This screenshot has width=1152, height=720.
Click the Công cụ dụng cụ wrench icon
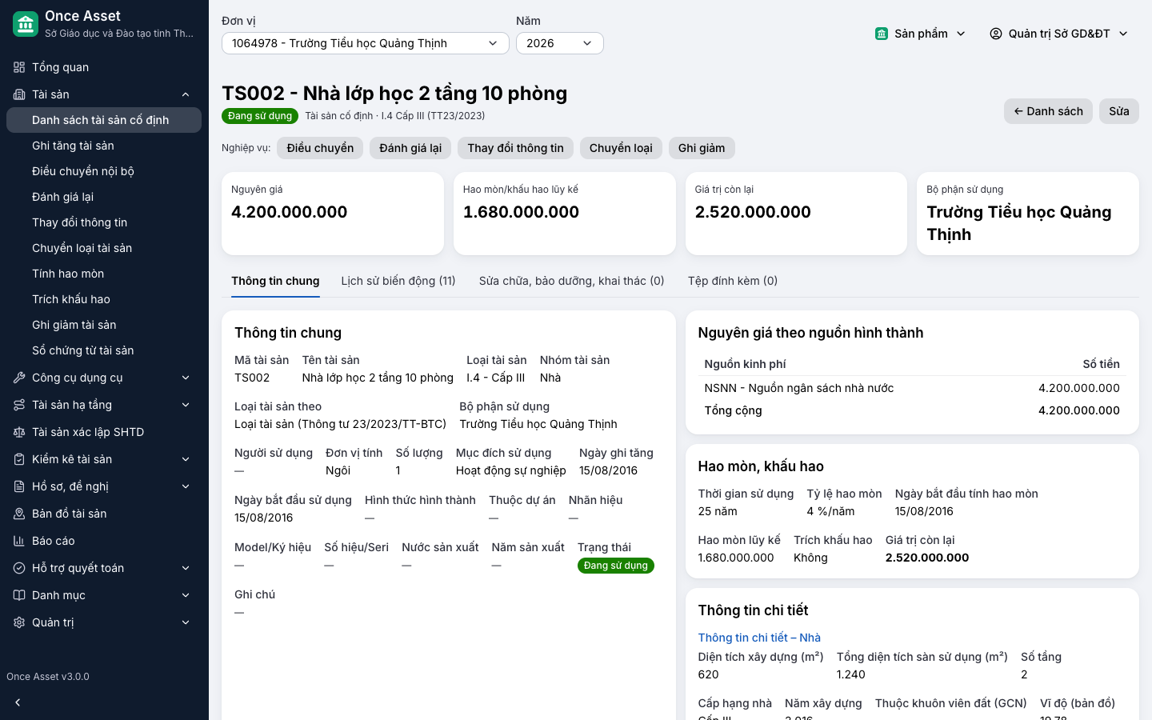(x=19, y=378)
